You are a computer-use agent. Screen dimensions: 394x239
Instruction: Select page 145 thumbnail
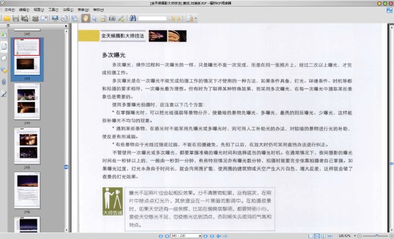[27, 146]
